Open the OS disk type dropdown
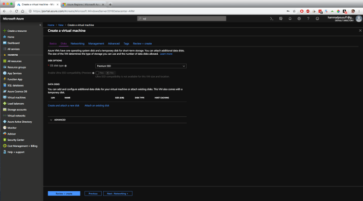Viewport: 363px width, 201px height. click(140, 66)
